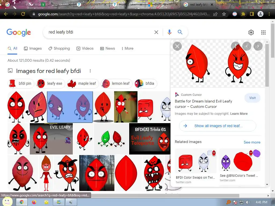The image size is (275, 206).
Task: Open options menu beside Images for red leafy bfdi
Action: click(x=90, y=71)
